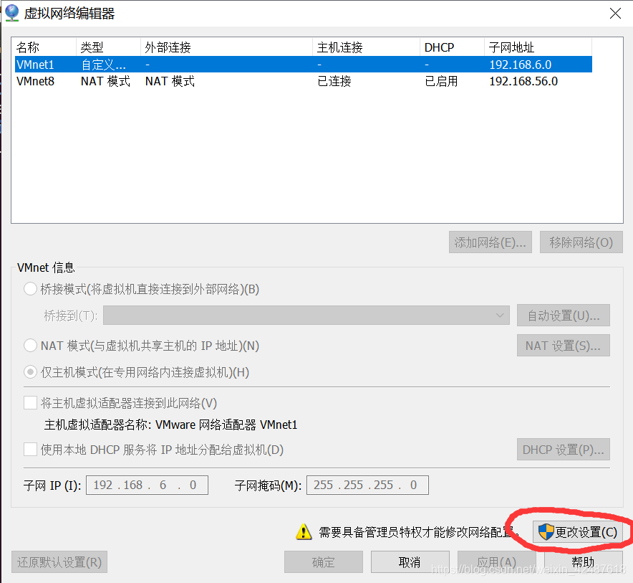Select the VMnet8 row
The image size is (633, 583).
[x=303, y=81]
